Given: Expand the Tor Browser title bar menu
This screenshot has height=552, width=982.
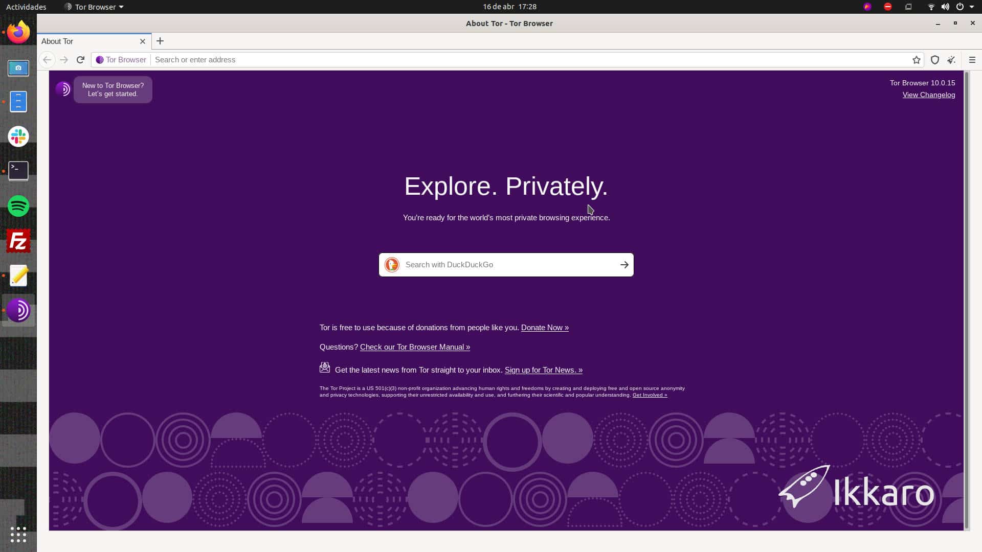Looking at the screenshot, I should click(x=94, y=7).
